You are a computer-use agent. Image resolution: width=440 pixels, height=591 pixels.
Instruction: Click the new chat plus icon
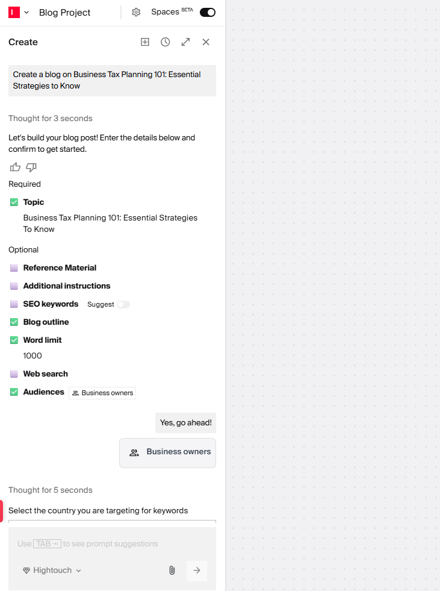point(145,42)
